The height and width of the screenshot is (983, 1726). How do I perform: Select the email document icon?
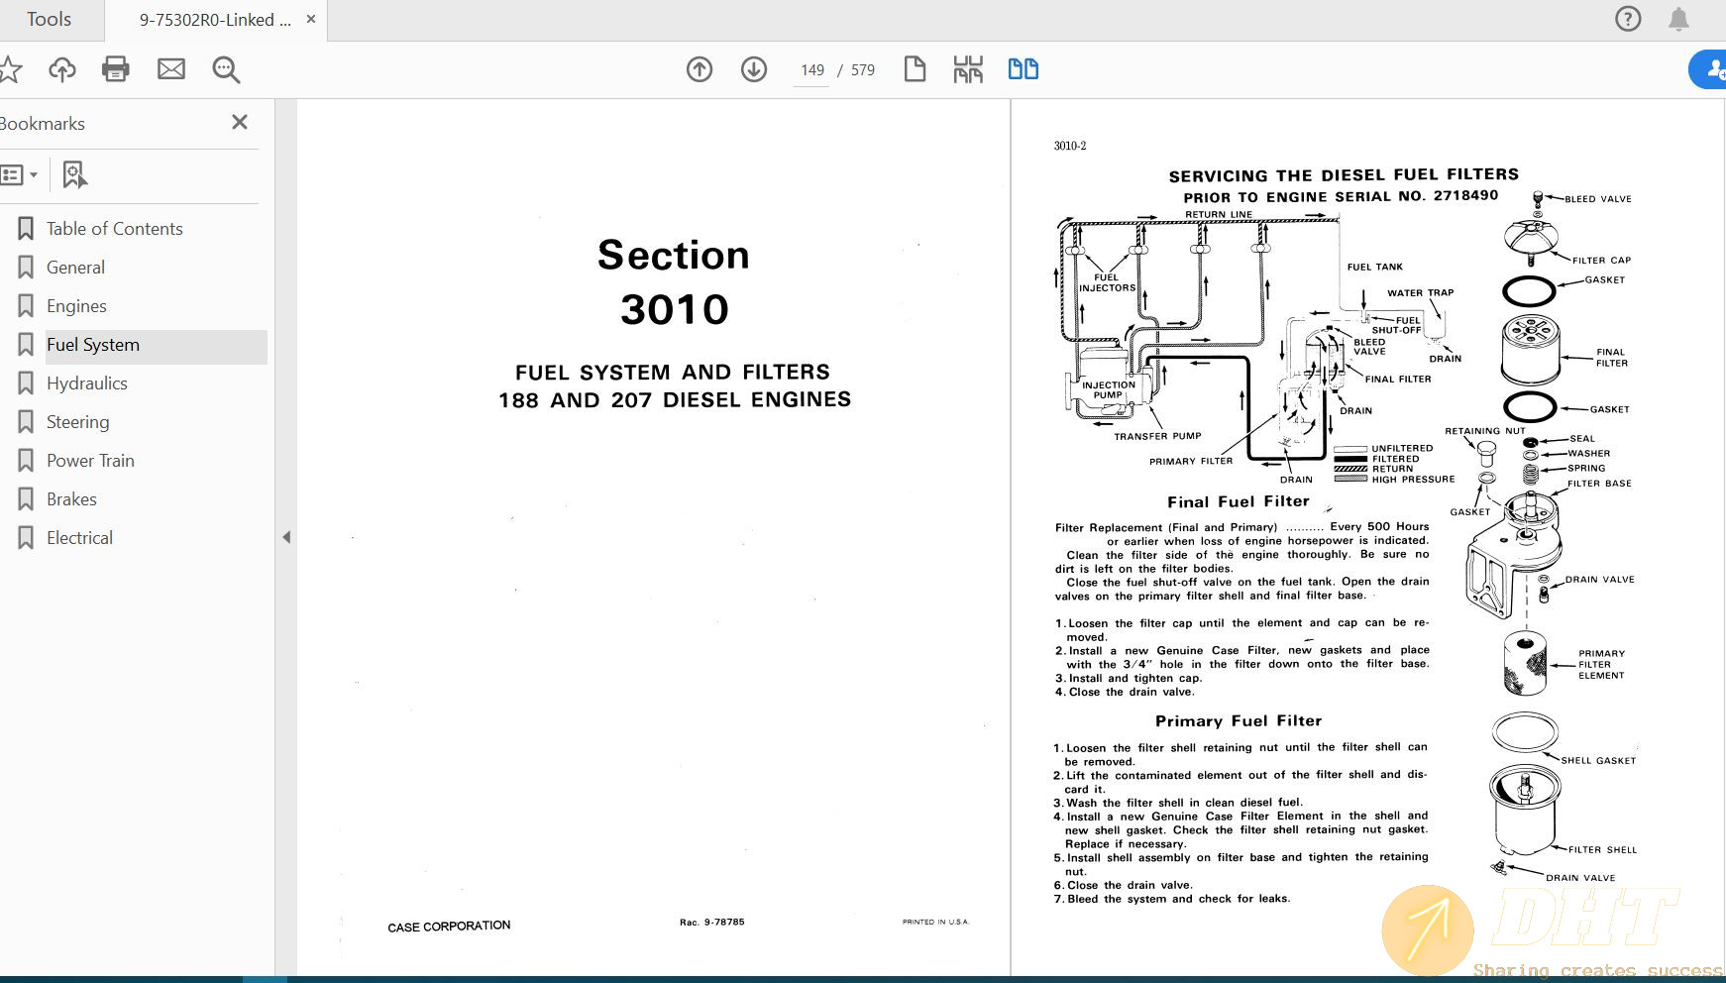[170, 69]
